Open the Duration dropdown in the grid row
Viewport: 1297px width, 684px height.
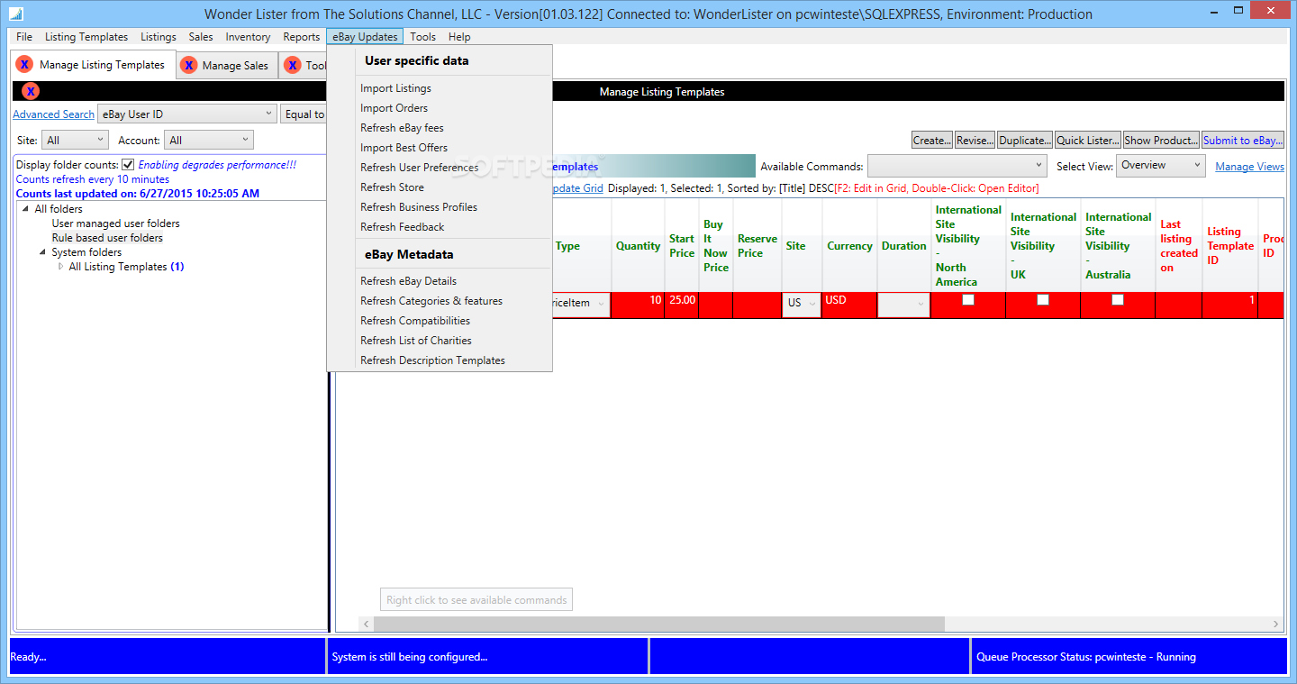903,305
